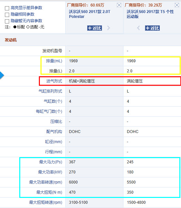Click the 排量(L) parameter label
Viewport: 181px width, 208px height.
pos(56,71)
